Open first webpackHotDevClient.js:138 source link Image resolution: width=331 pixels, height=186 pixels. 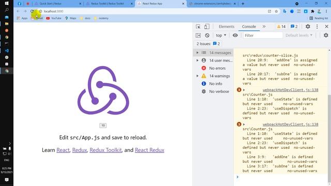290,90
